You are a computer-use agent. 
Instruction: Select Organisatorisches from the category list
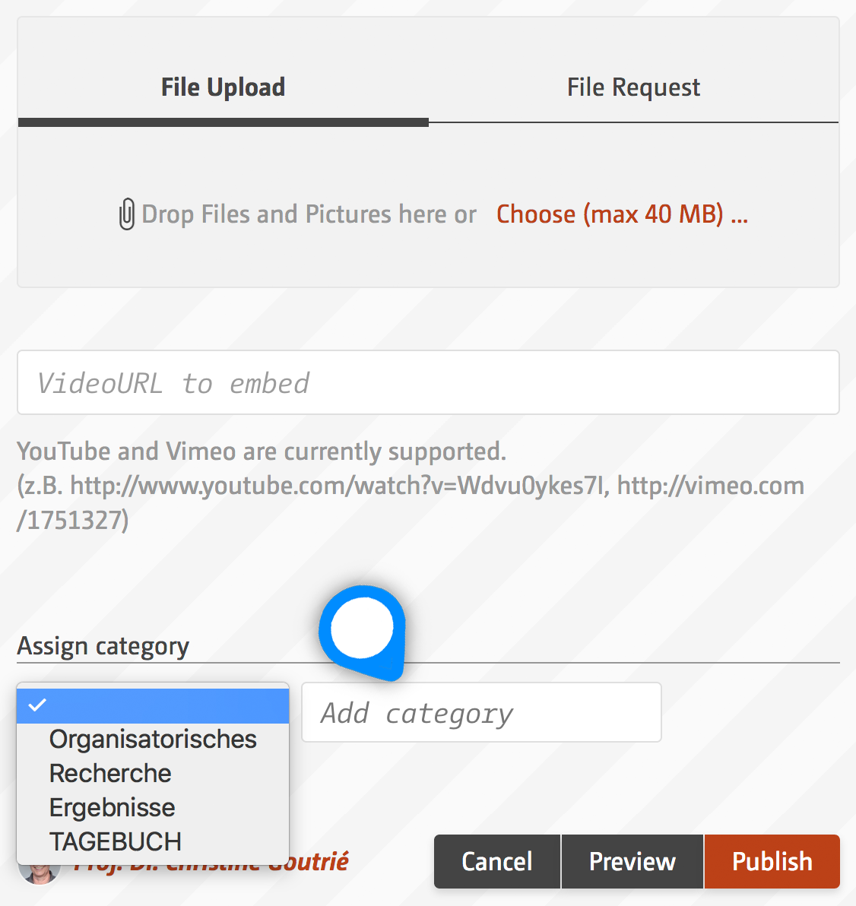[x=153, y=740]
